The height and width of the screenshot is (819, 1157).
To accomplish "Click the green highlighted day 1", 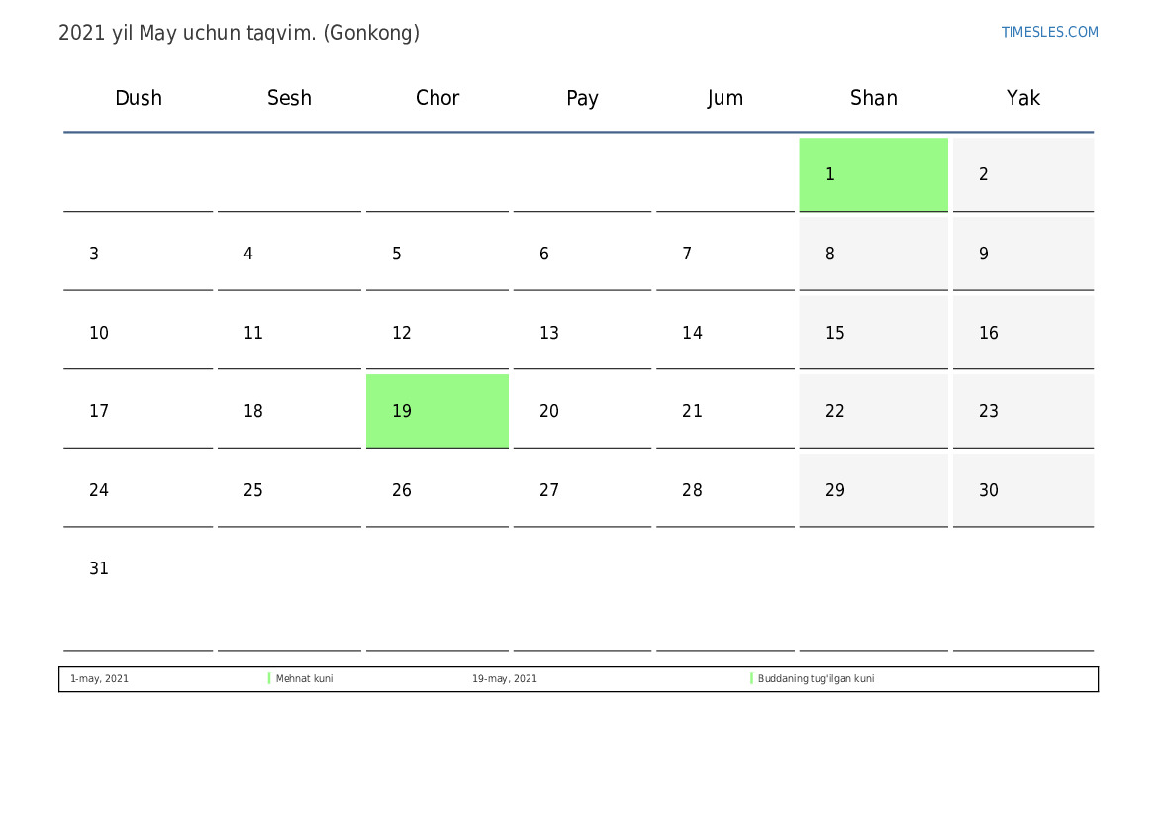I will click(873, 174).
